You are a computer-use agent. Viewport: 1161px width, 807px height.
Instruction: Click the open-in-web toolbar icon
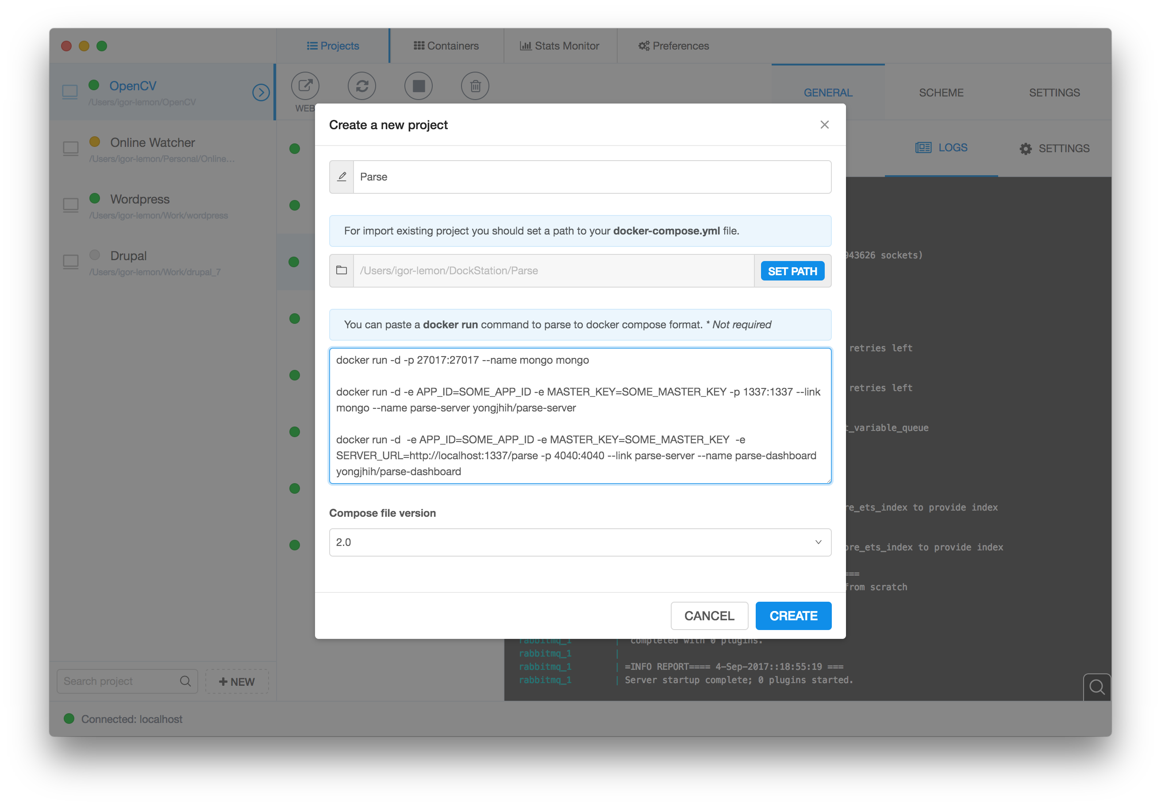pyautogui.click(x=305, y=85)
